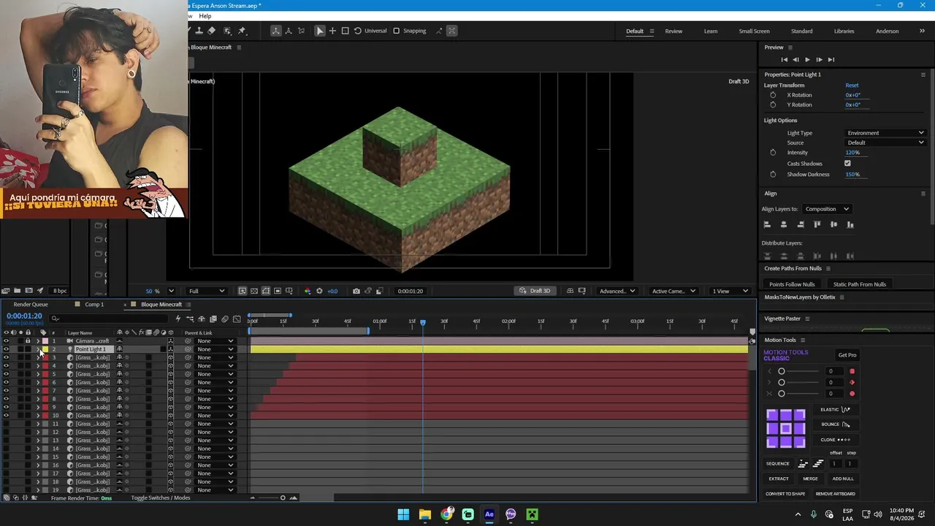Viewport: 935px width, 526px height.
Task: Toggle the Snapping checkbox
Action: point(397,31)
